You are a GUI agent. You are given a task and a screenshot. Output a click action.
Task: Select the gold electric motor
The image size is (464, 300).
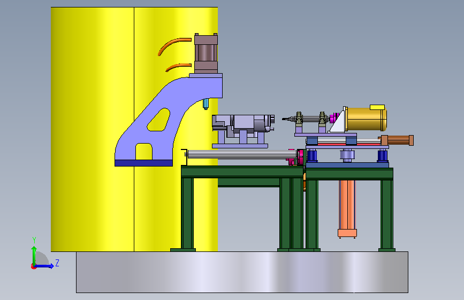coord(366,119)
